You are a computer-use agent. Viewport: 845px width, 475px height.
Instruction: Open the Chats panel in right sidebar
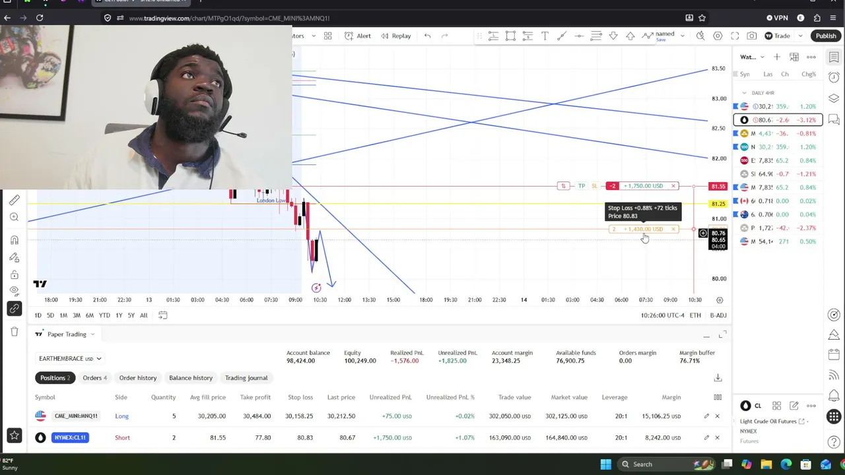pos(834,119)
